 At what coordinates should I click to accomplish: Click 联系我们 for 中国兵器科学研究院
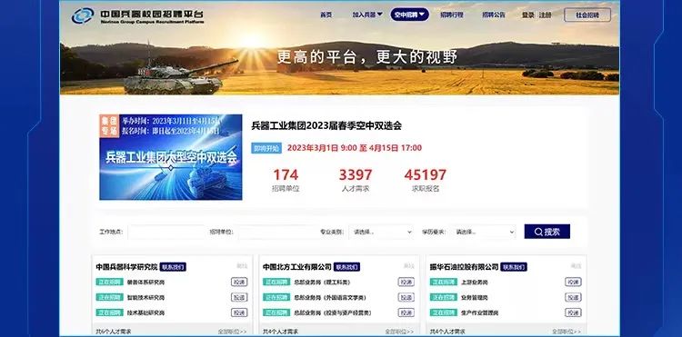click(173, 267)
